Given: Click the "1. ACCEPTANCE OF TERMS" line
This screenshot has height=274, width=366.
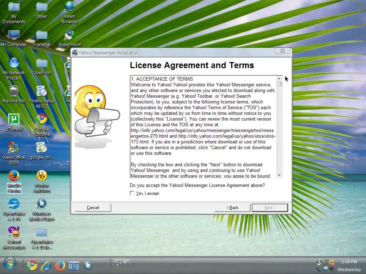Looking at the screenshot, I should (162, 79).
